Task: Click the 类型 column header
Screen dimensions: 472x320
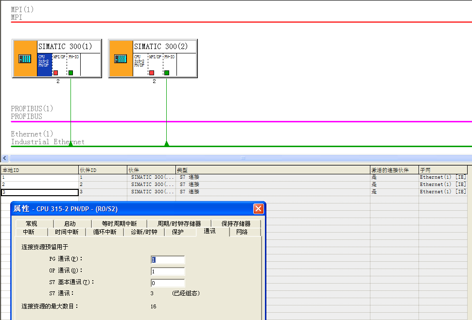Action: [x=273, y=170]
